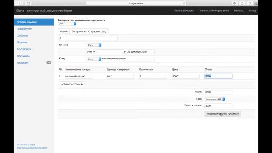
Task: Click plus icon on добавить строку
Action: coord(82,84)
